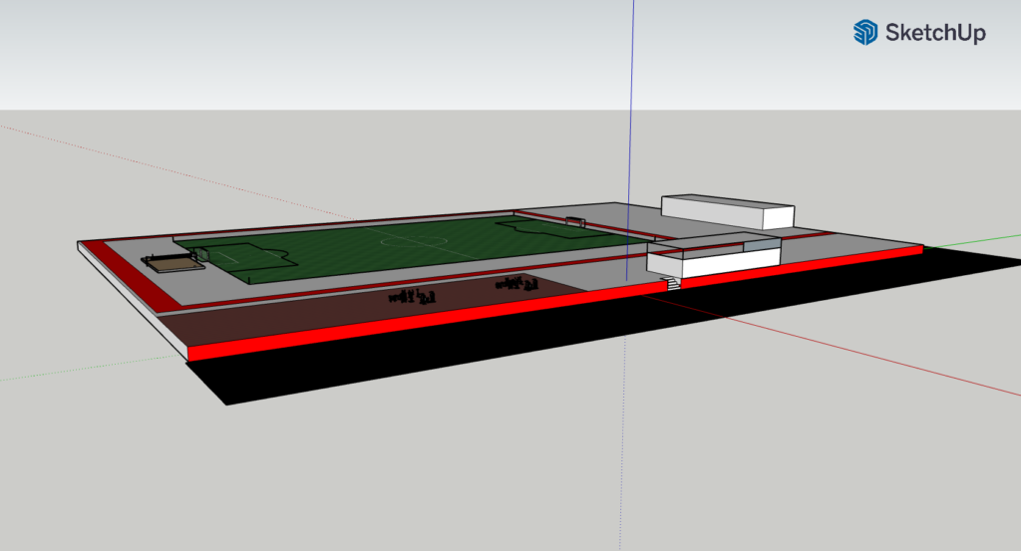1021x551 pixels.
Task: Pick the far soccer goal
Action: pos(575,222)
